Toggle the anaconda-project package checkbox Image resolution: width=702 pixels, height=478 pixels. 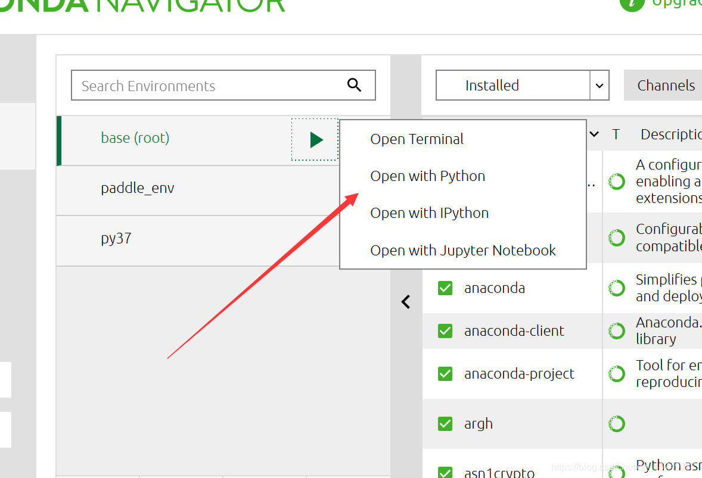(x=445, y=374)
